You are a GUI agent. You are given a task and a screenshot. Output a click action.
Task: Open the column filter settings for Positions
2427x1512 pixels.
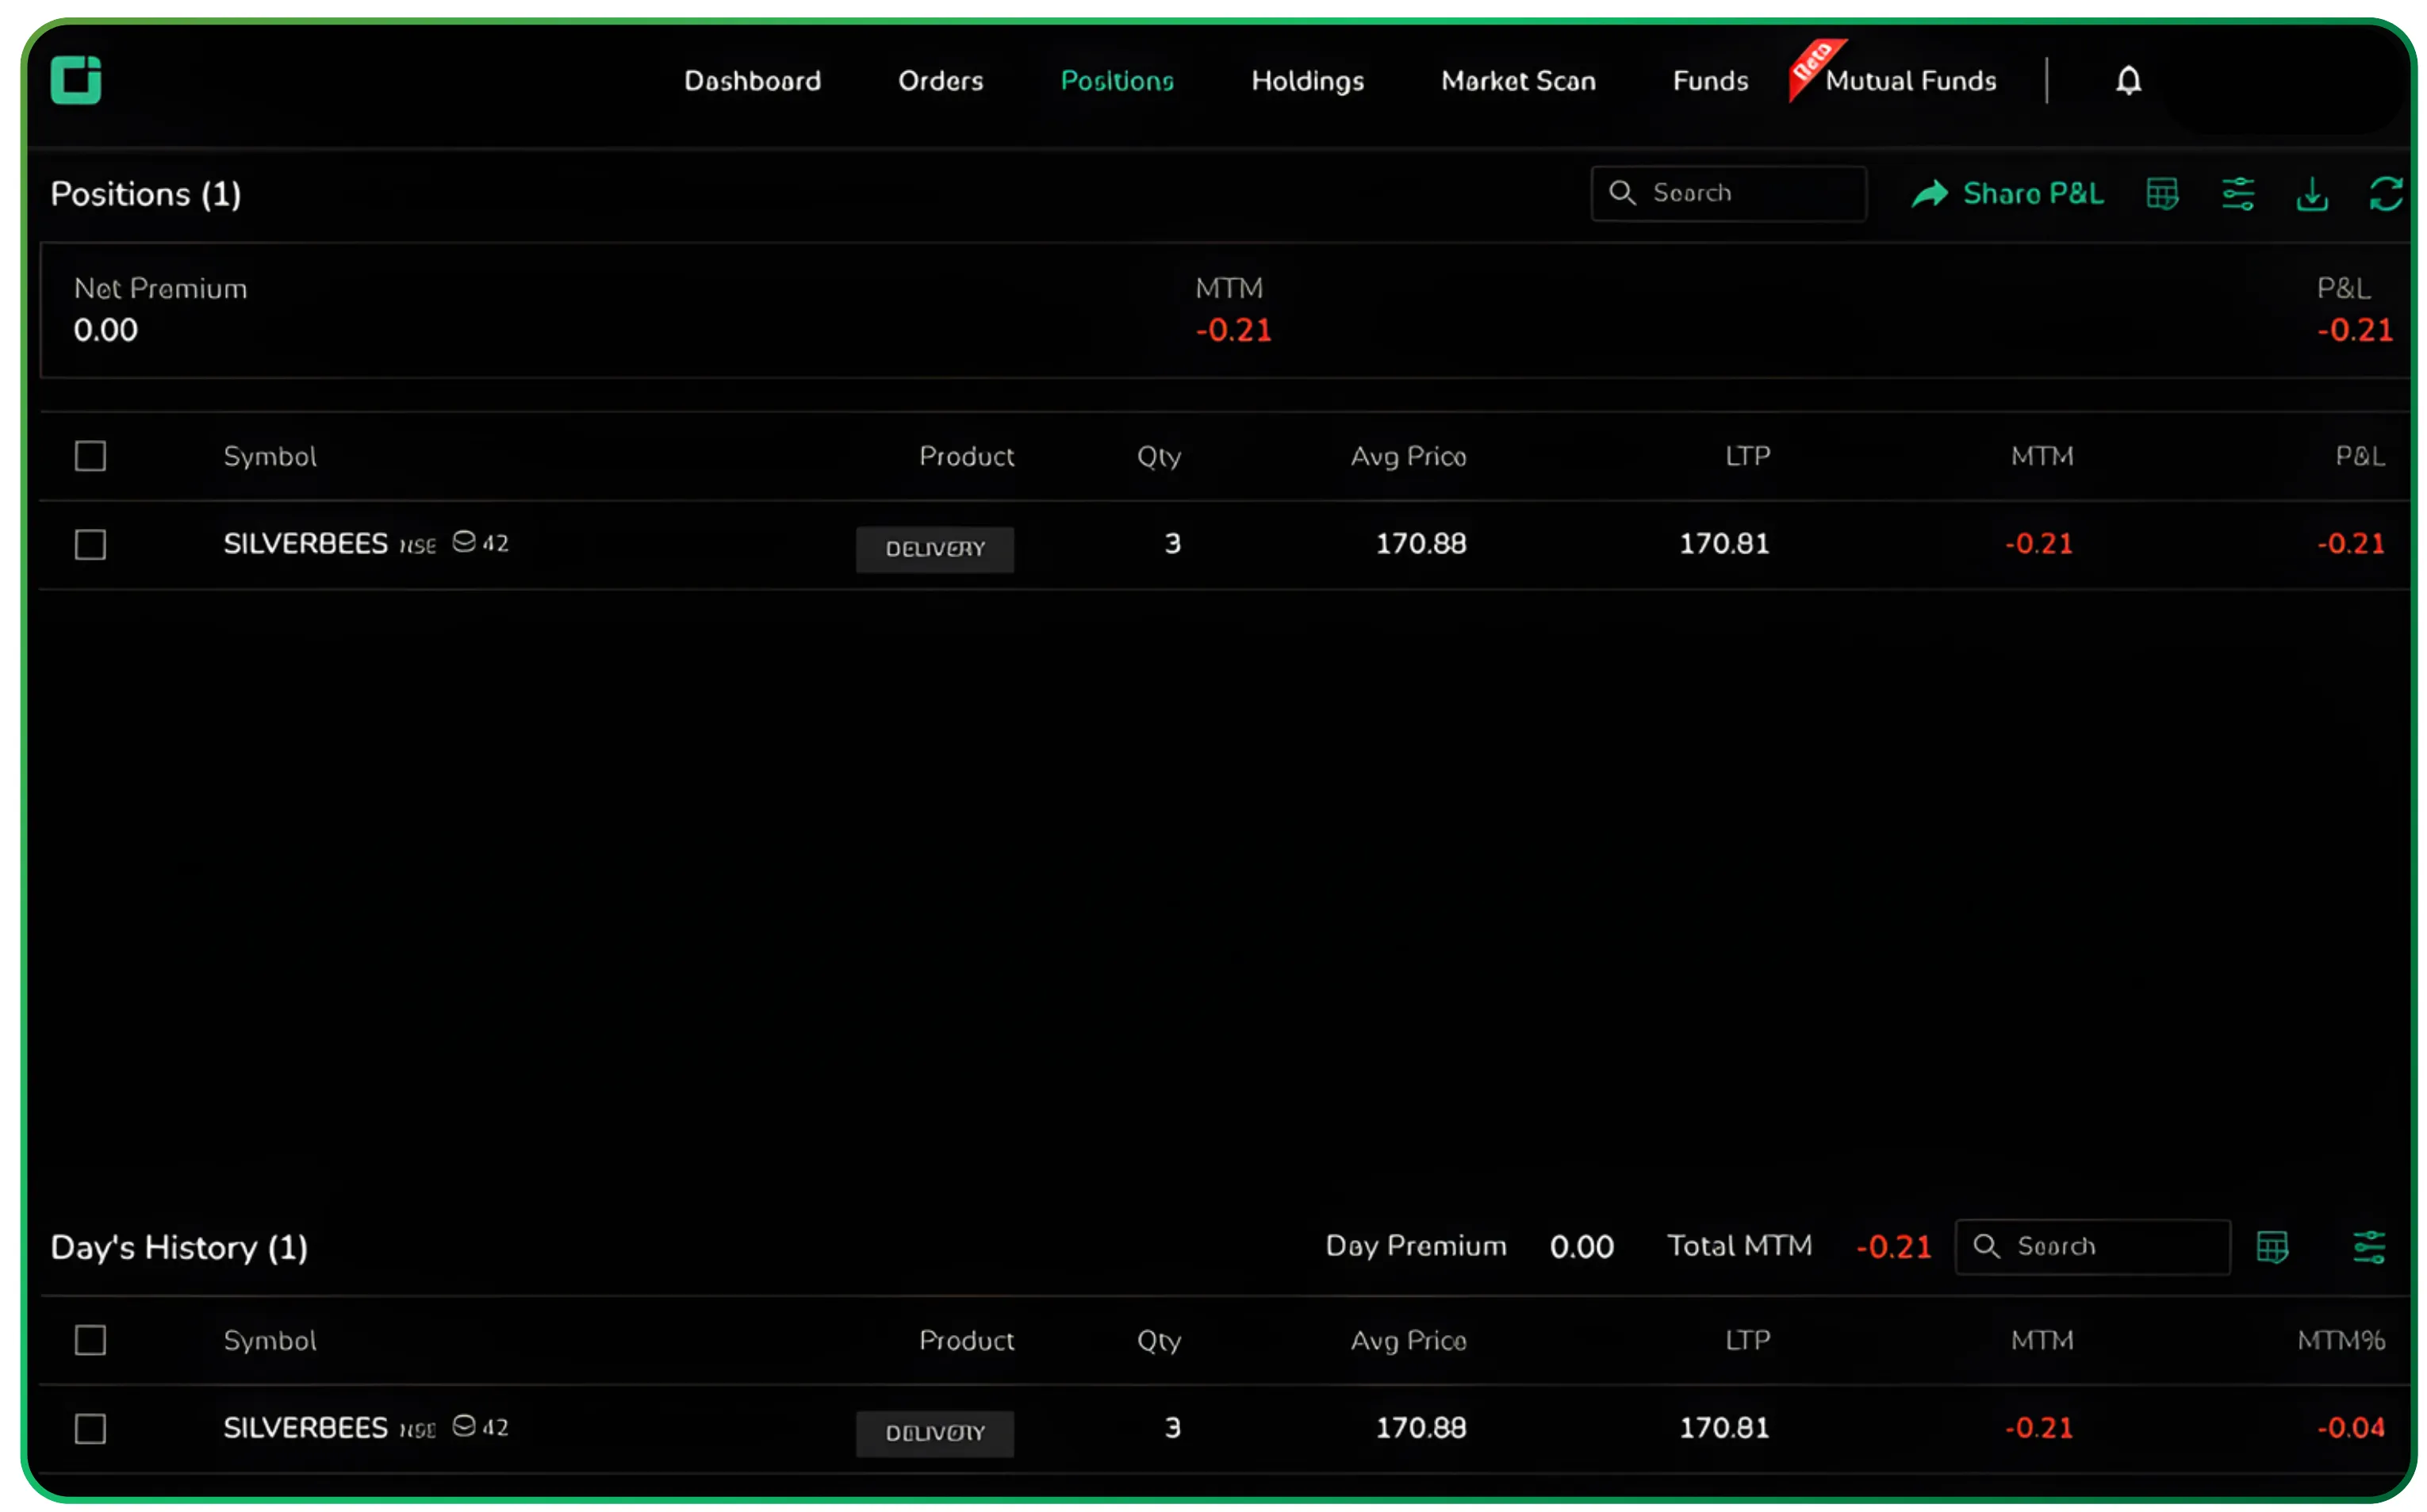click(x=2238, y=193)
